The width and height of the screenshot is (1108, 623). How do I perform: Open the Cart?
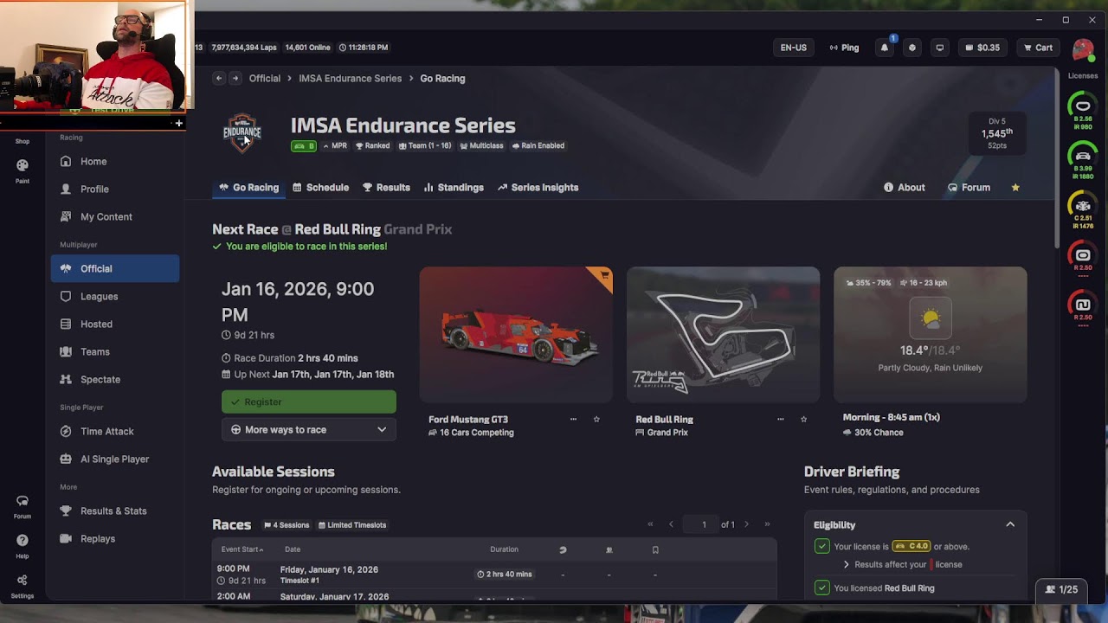1038,48
